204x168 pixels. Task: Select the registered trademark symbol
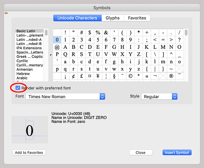tap(171, 76)
